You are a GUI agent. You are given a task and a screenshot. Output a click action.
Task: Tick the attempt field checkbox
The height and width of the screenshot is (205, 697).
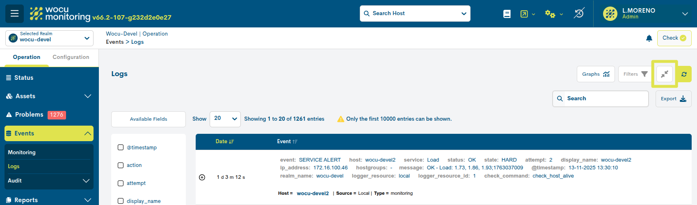(x=121, y=183)
